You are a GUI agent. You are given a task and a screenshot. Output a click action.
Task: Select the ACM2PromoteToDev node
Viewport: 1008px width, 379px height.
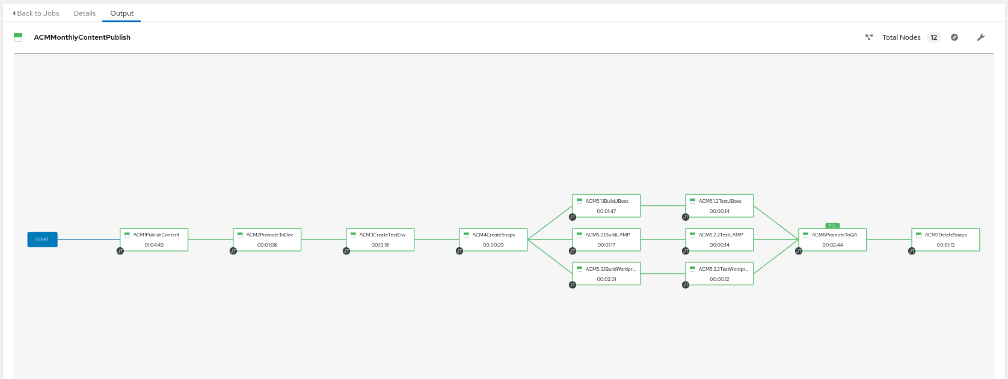coord(267,239)
